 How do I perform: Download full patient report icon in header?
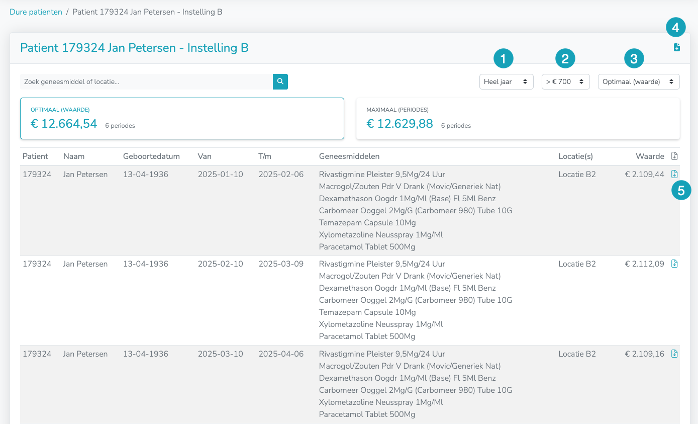point(677,47)
